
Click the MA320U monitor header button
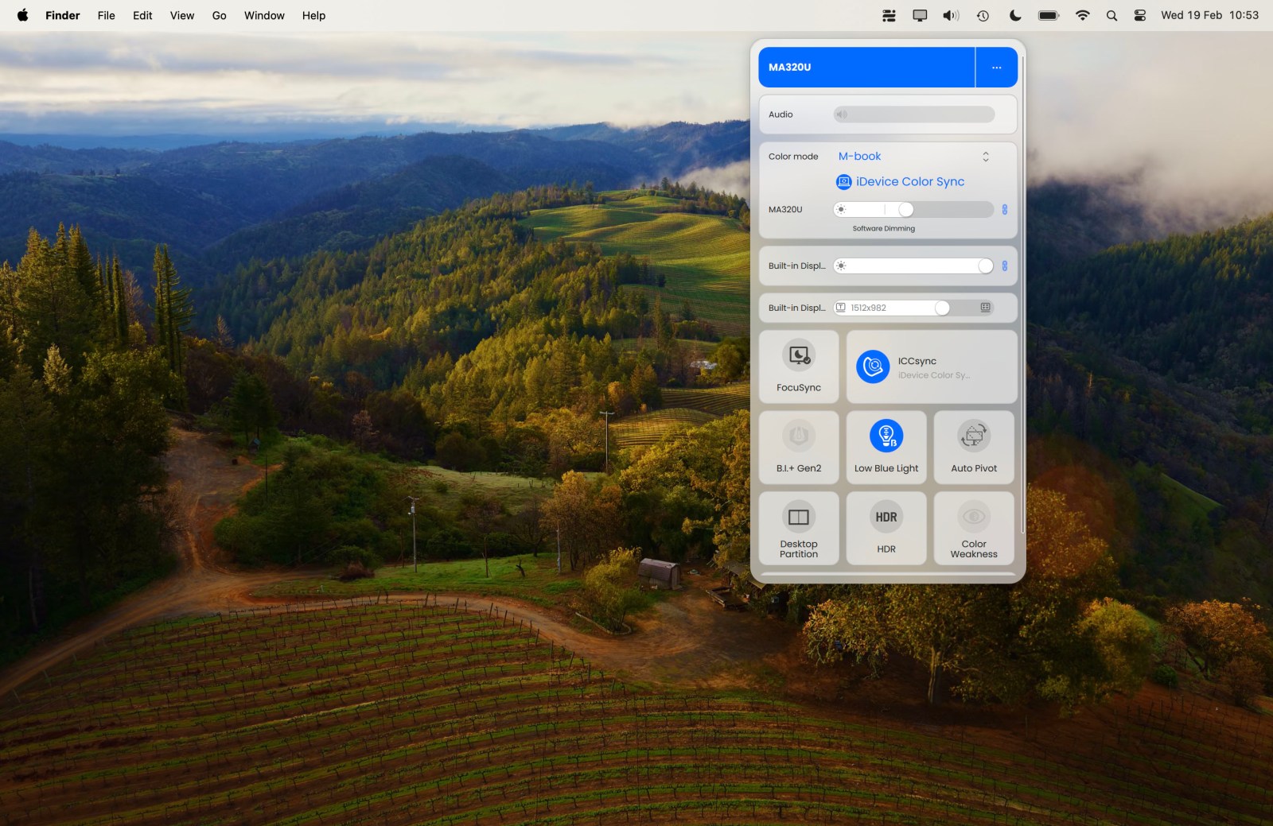[x=866, y=68]
